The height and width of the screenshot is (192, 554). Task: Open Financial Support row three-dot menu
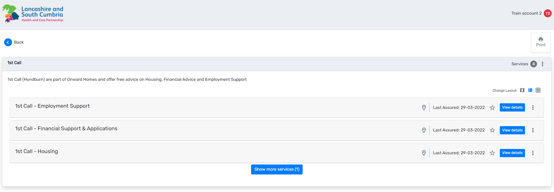click(x=533, y=130)
